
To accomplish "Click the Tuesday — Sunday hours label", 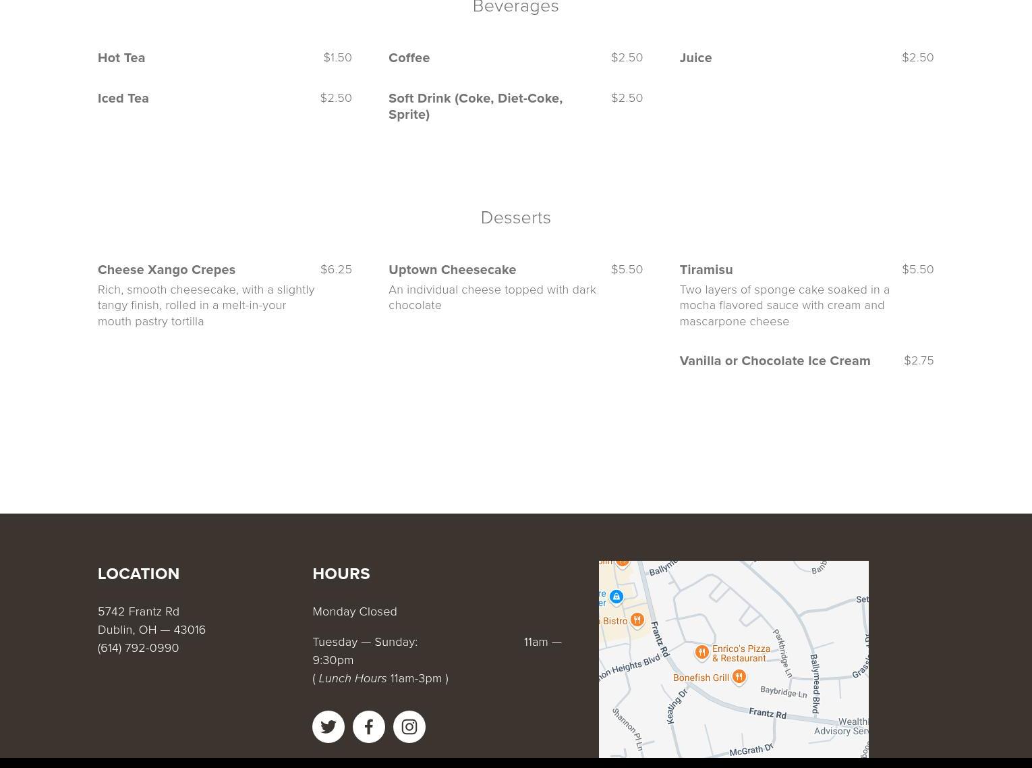I will pos(365,642).
